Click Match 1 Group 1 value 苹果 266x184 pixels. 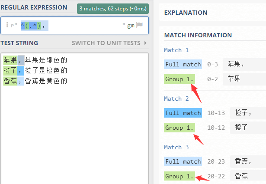click(x=234, y=79)
